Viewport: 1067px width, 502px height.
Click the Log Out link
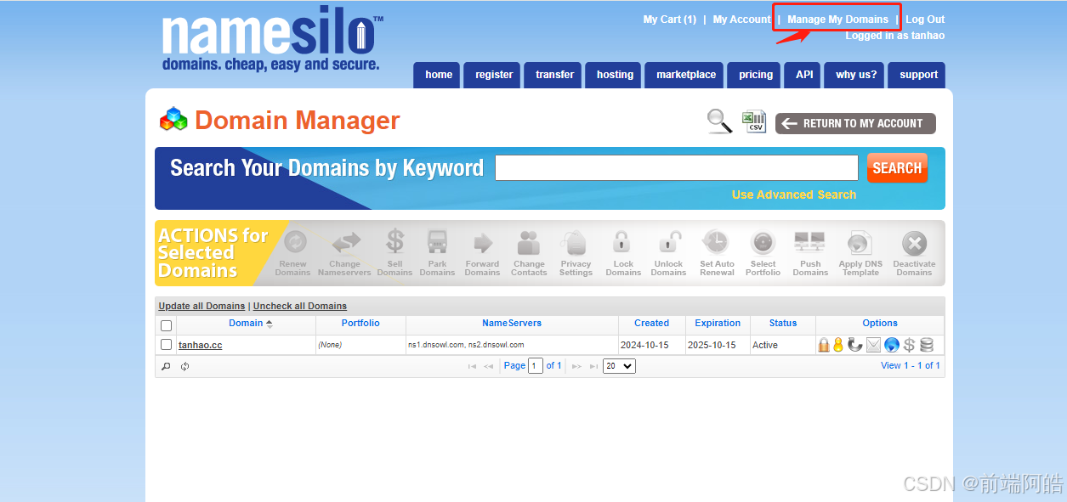925,20
